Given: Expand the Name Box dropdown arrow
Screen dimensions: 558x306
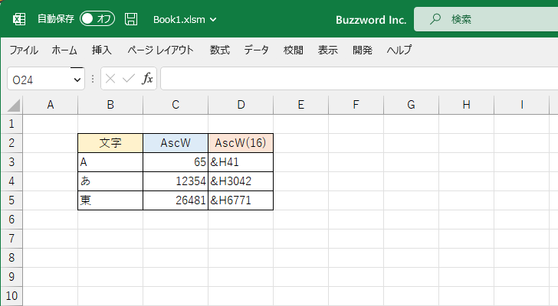Looking at the screenshot, I should coord(77,80).
